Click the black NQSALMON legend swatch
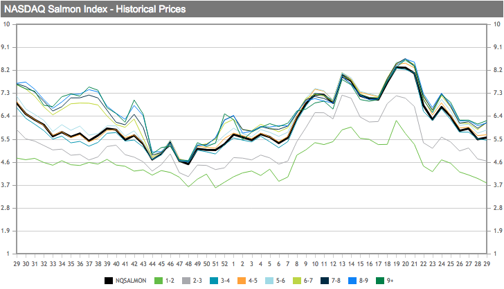The image size is (504, 289). (x=109, y=281)
